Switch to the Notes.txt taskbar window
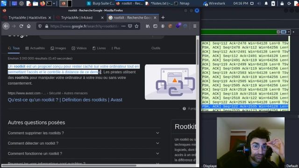Viewport: 299px width, 168px height. point(159,3)
